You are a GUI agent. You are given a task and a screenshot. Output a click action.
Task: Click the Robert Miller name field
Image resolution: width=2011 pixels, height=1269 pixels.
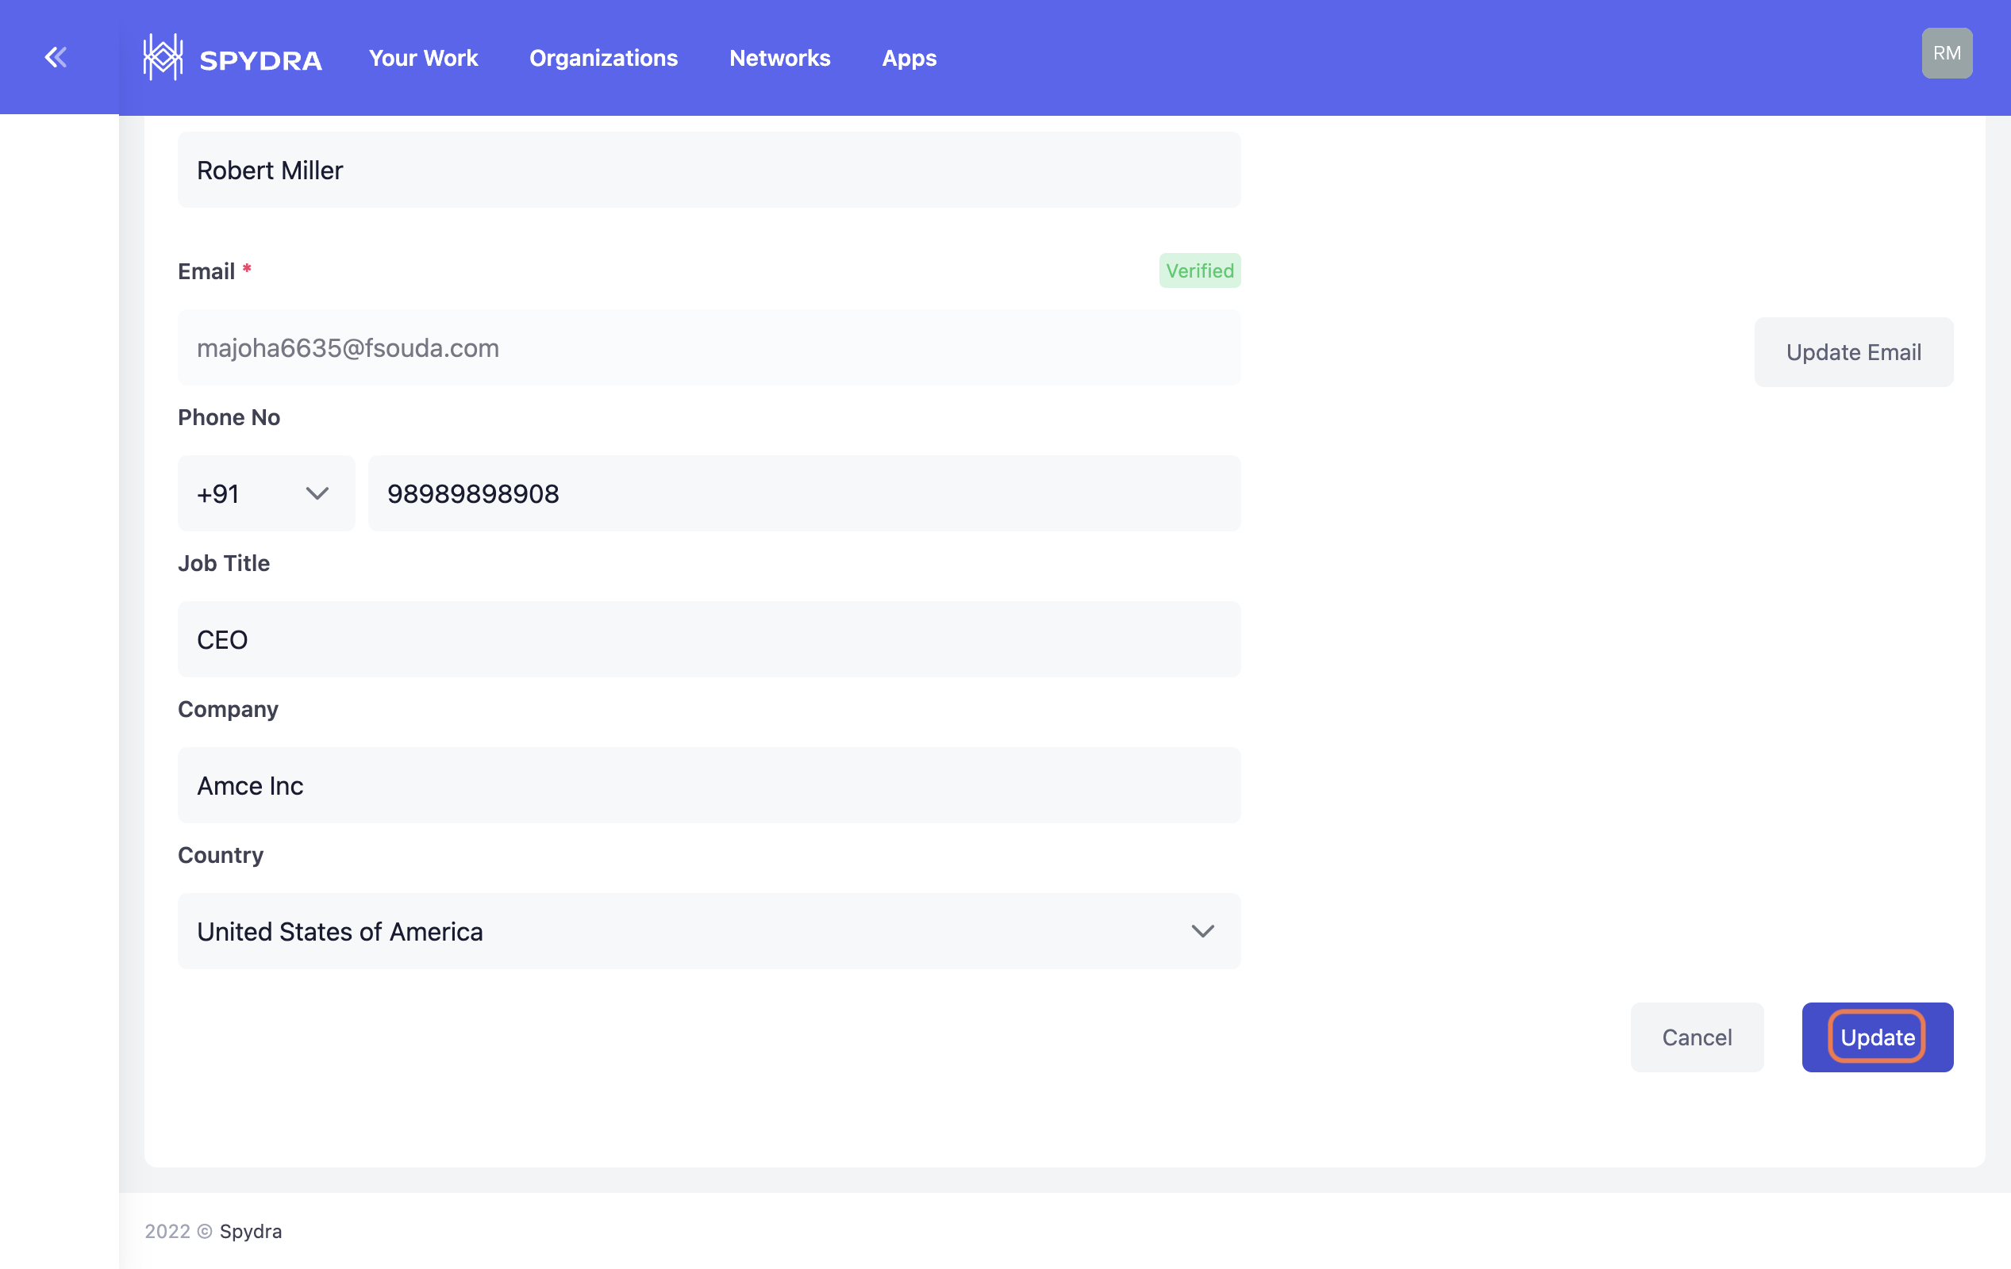coord(708,171)
